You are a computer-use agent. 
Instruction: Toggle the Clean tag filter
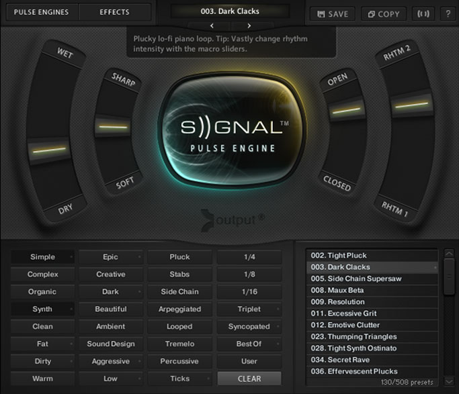(43, 326)
